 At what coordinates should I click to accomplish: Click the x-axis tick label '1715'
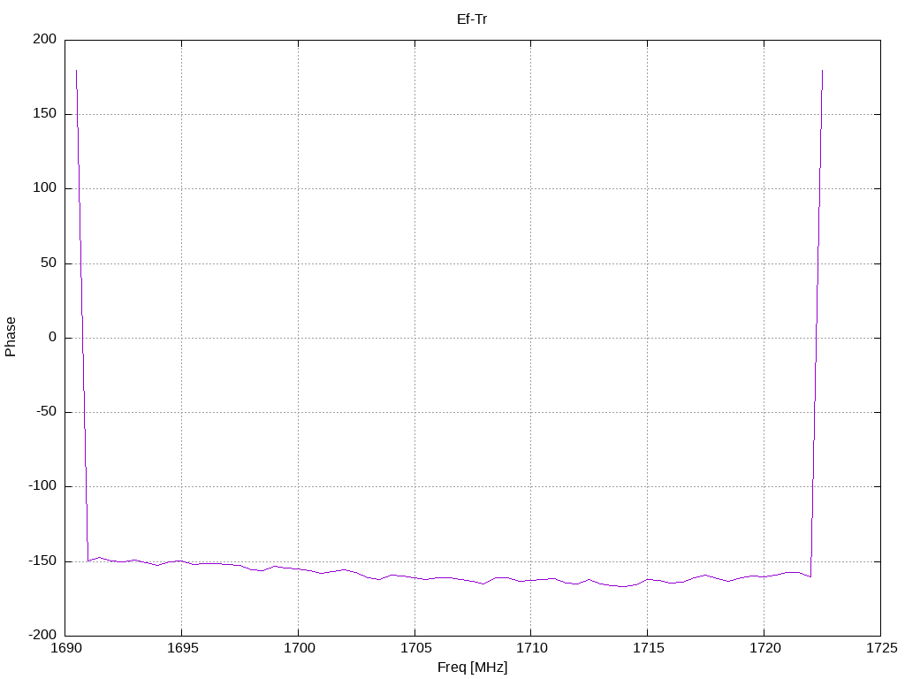point(648,648)
